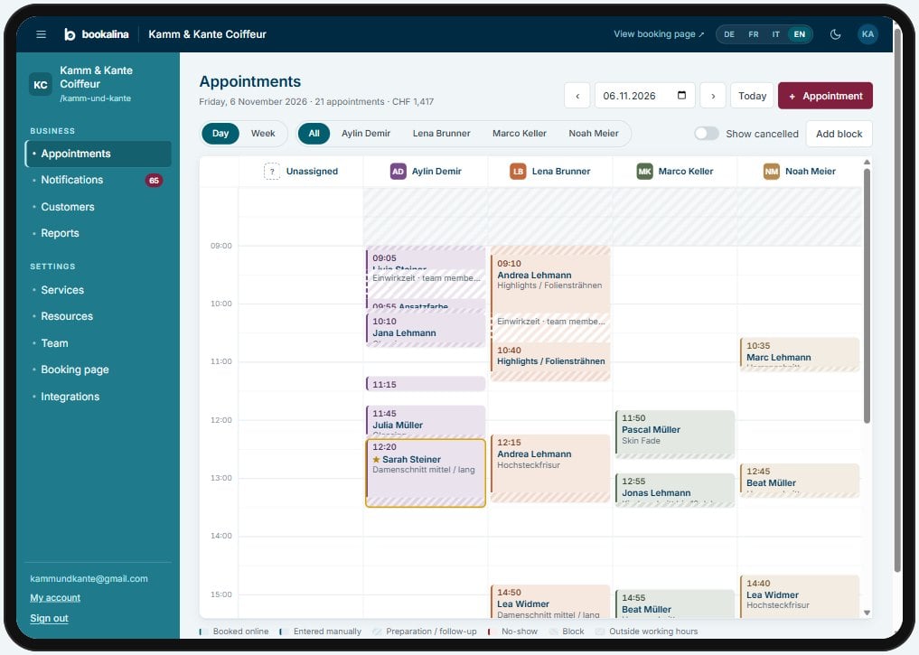Open Reports in sidebar
919x655 pixels.
click(98, 233)
